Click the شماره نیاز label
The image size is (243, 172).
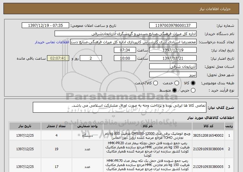[x=225, y=26]
